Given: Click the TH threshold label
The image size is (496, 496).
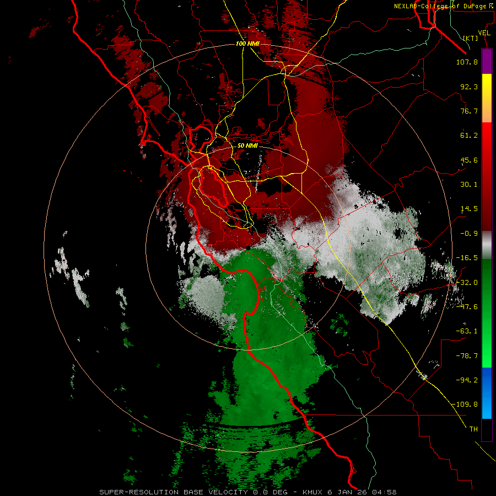Looking at the screenshot, I should [x=473, y=429].
